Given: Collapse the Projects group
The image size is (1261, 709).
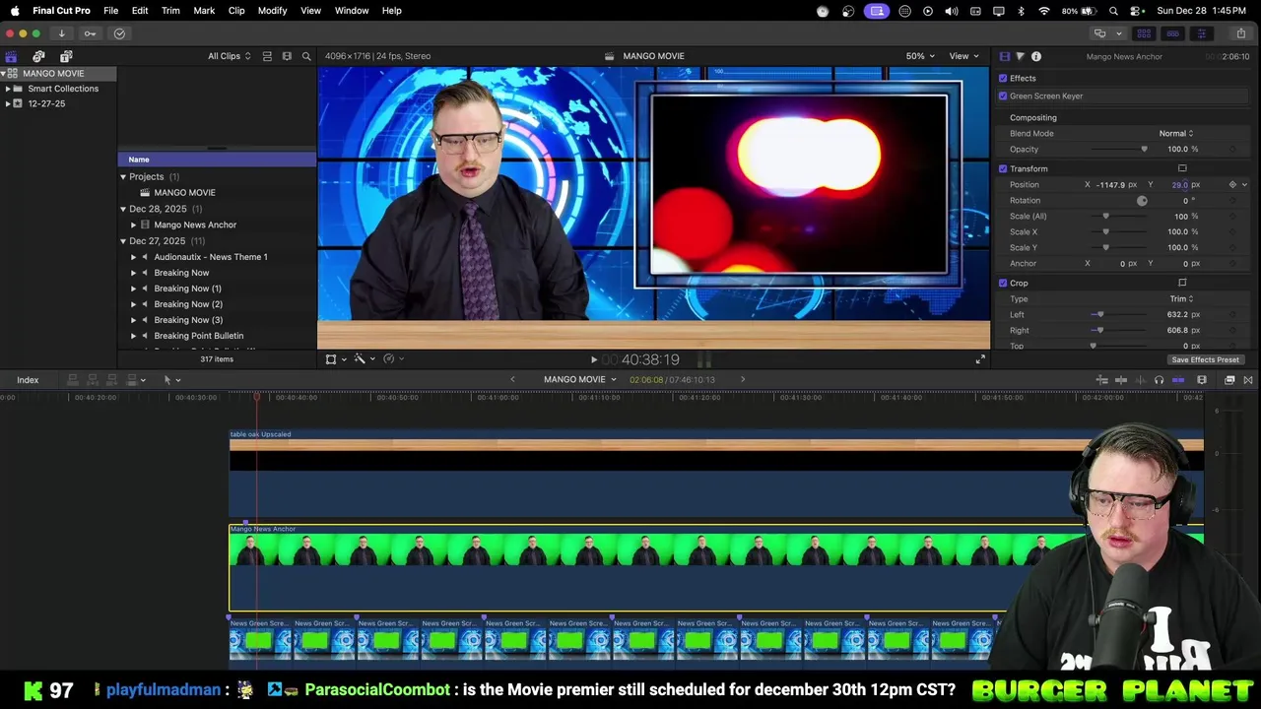Looking at the screenshot, I should click(x=123, y=176).
